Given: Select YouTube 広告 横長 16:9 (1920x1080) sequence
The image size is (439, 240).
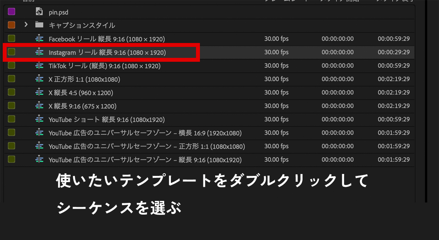Looking at the screenshot, I should click(x=145, y=133).
